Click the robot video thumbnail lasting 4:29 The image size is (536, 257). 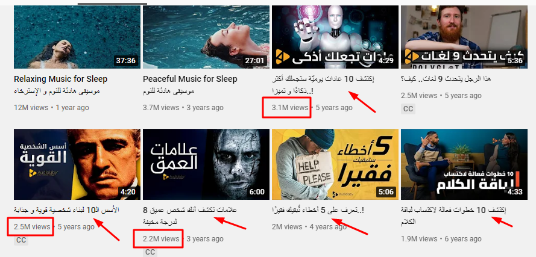tap(335, 37)
